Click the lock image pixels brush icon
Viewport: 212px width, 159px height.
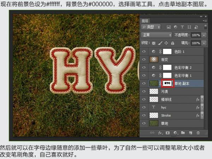point(159,43)
